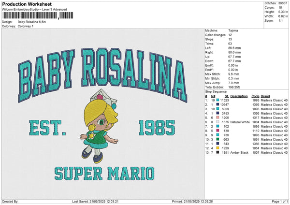Select the green swatch in stop 10
The image size is (290, 205).
coord(218,139)
